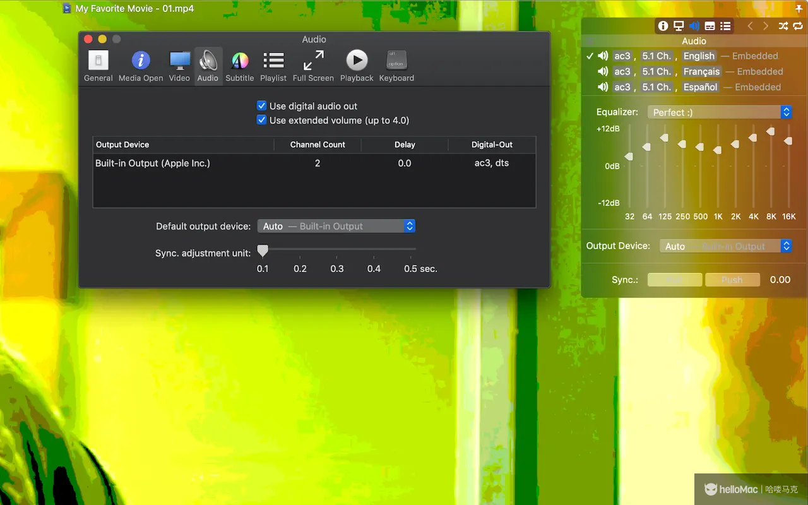The height and width of the screenshot is (505, 808).
Task: Show the video panel (monitor icon)
Action: [x=679, y=26]
